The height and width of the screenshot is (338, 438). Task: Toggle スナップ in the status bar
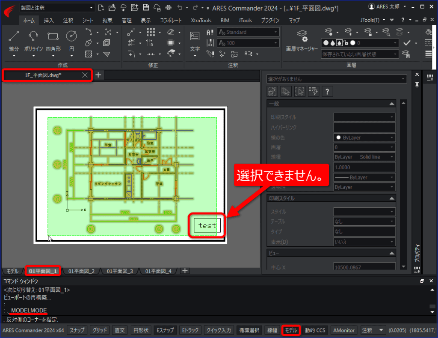coord(77,330)
